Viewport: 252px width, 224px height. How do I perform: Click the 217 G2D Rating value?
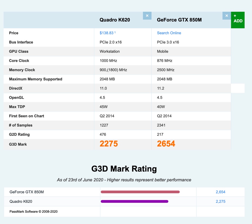160,134
